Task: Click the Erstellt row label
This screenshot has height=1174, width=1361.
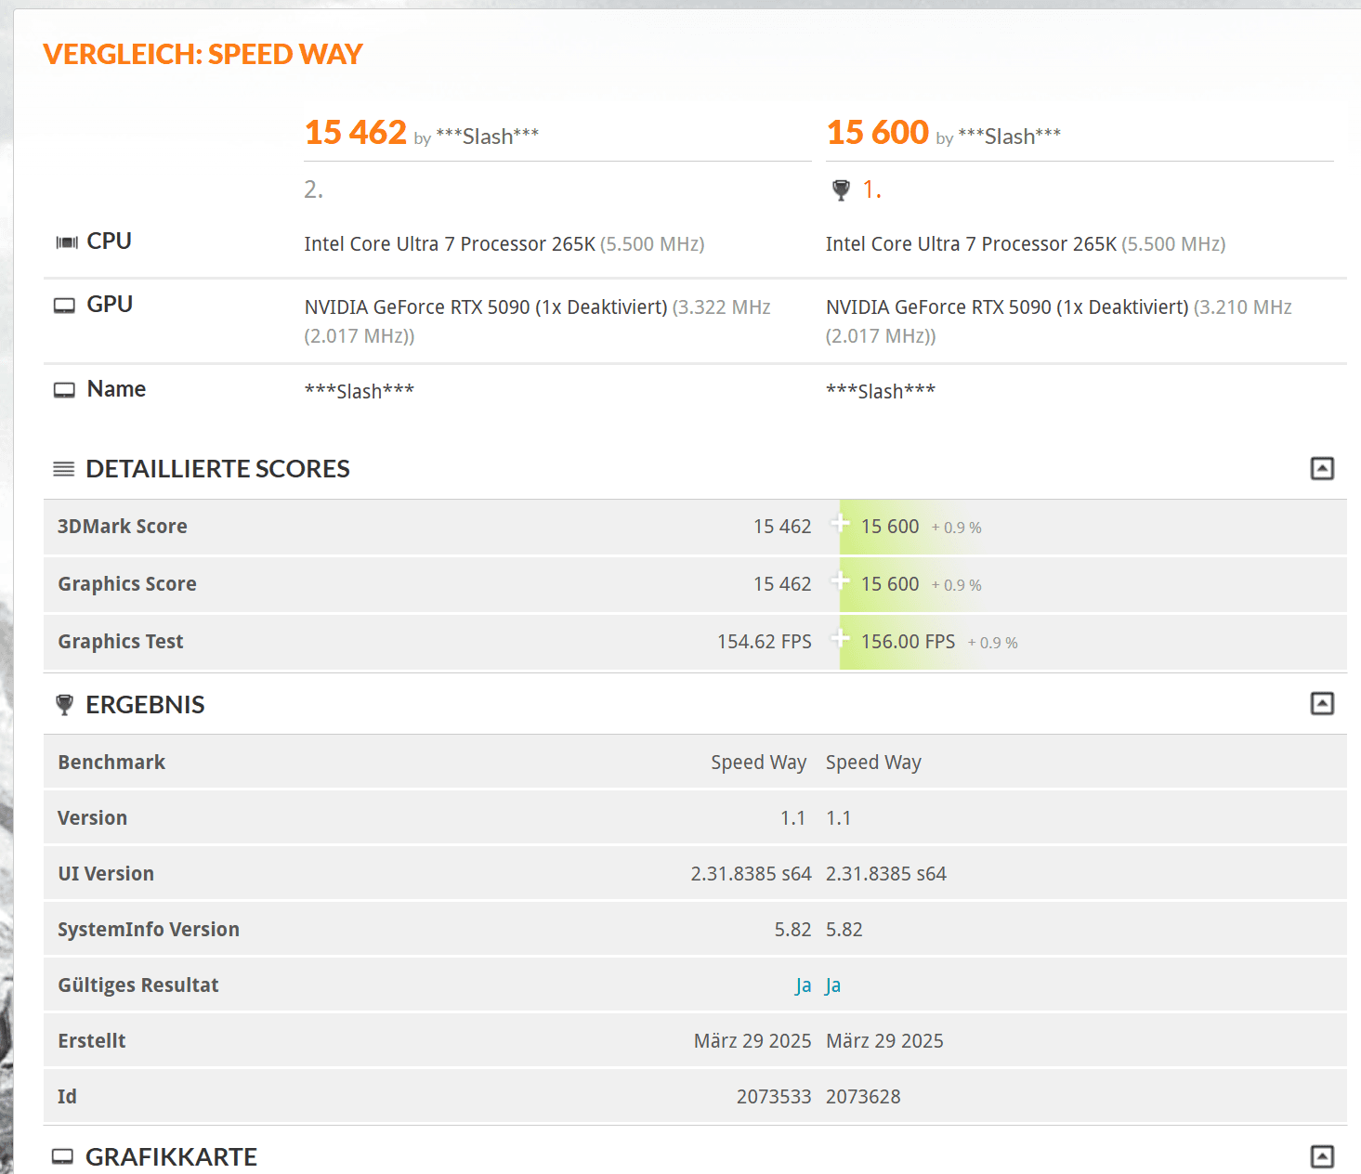Action: 92,1041
